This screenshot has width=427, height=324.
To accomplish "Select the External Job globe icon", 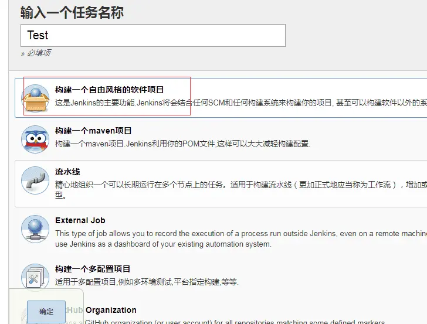I will click(35, 229).
